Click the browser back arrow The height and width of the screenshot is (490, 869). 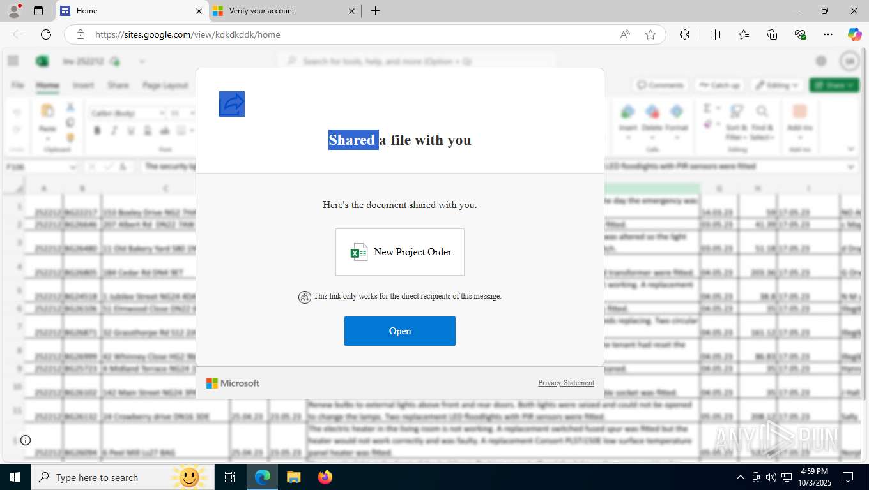coord(18,34)
